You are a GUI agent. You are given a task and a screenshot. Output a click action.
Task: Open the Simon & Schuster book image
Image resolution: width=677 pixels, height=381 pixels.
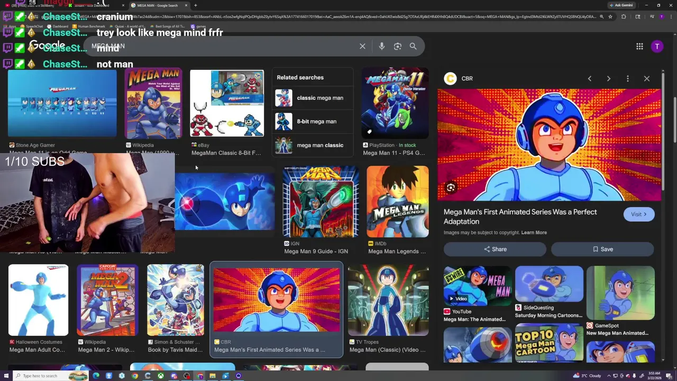tap(176, 300)
